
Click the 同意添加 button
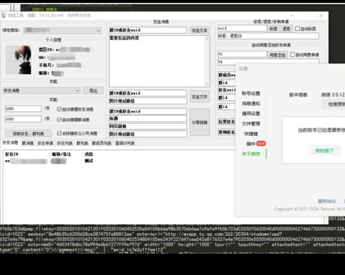coord(277,55)
